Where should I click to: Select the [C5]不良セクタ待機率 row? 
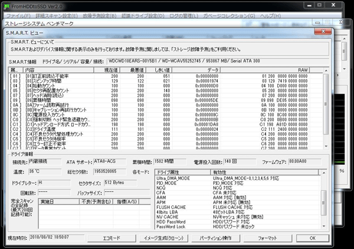tap(166, 139)
